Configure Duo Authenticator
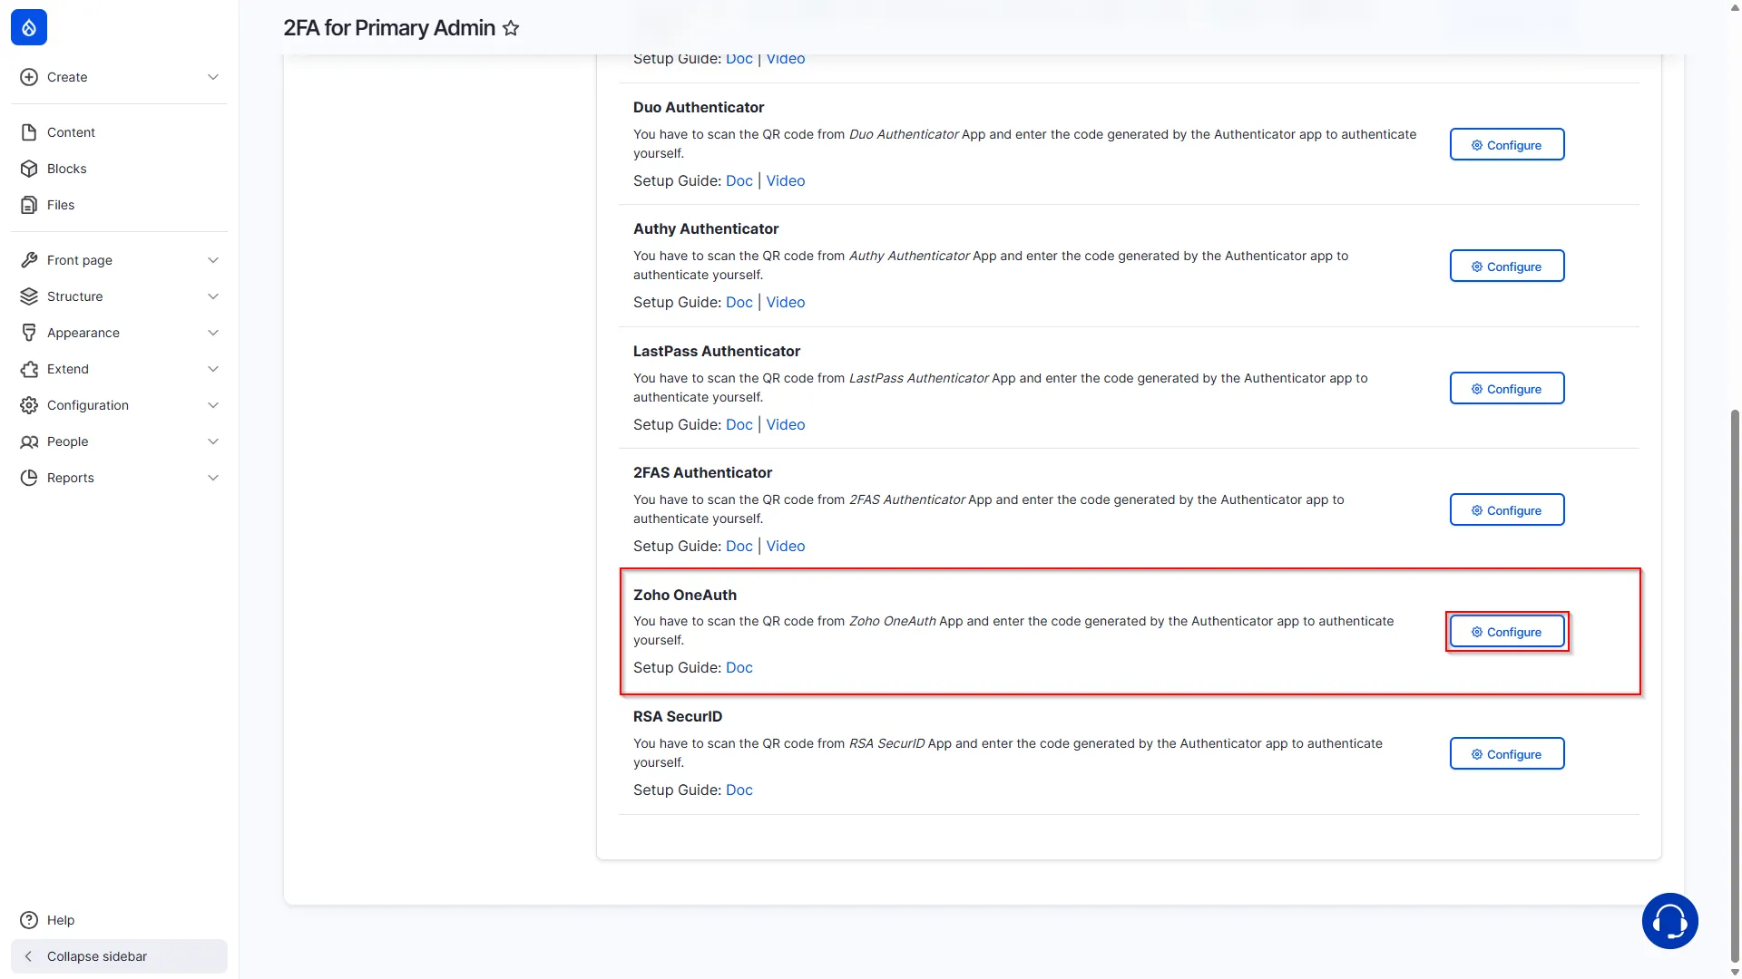Viewport: 1742px width, 979px height. click(1506, 145)
